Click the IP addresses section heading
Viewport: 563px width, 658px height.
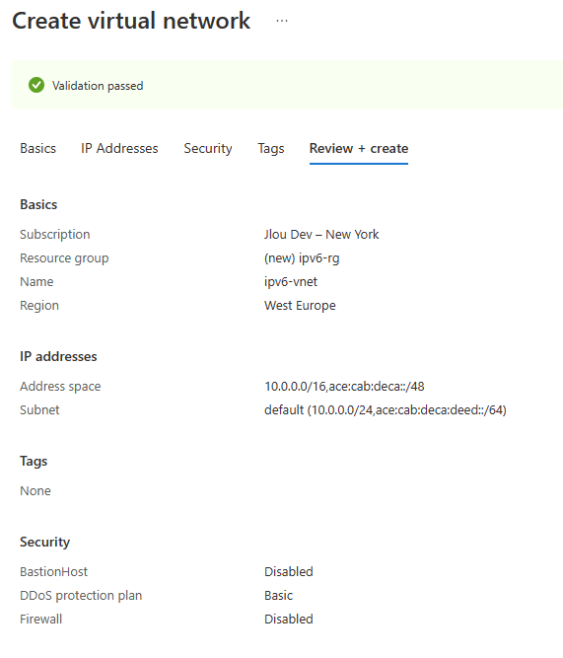click(58, 357)
